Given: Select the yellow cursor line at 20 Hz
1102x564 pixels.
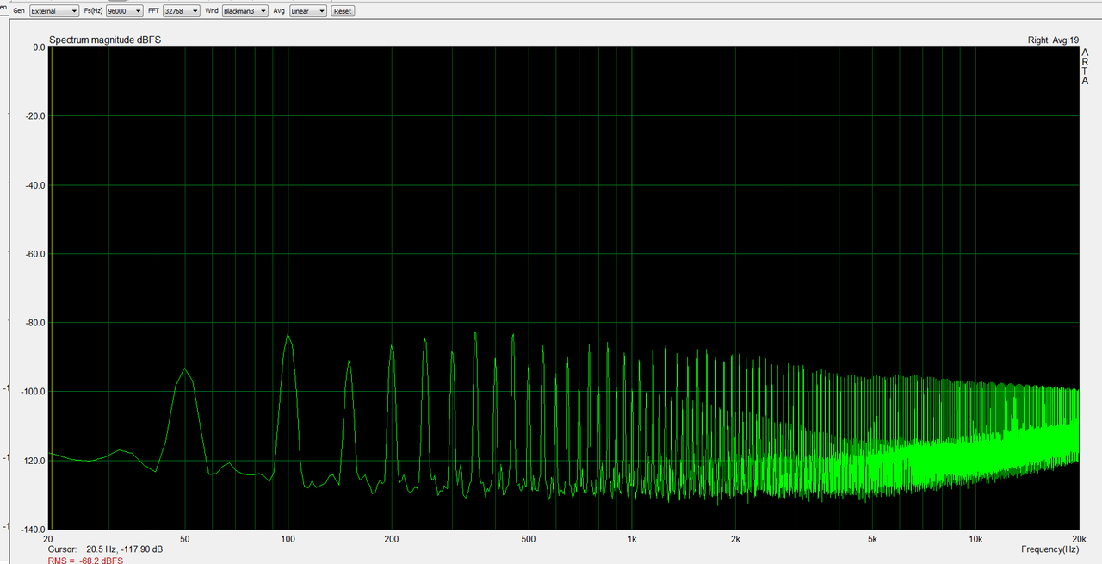Looking at the screenshot, I should click(52, 288).
